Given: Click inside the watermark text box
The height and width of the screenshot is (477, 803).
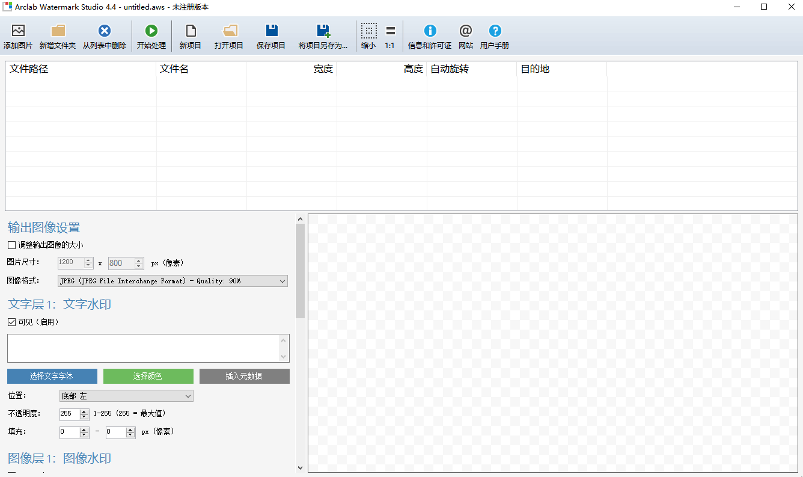Looking at the screenshot, I should (x=142, y=348).
